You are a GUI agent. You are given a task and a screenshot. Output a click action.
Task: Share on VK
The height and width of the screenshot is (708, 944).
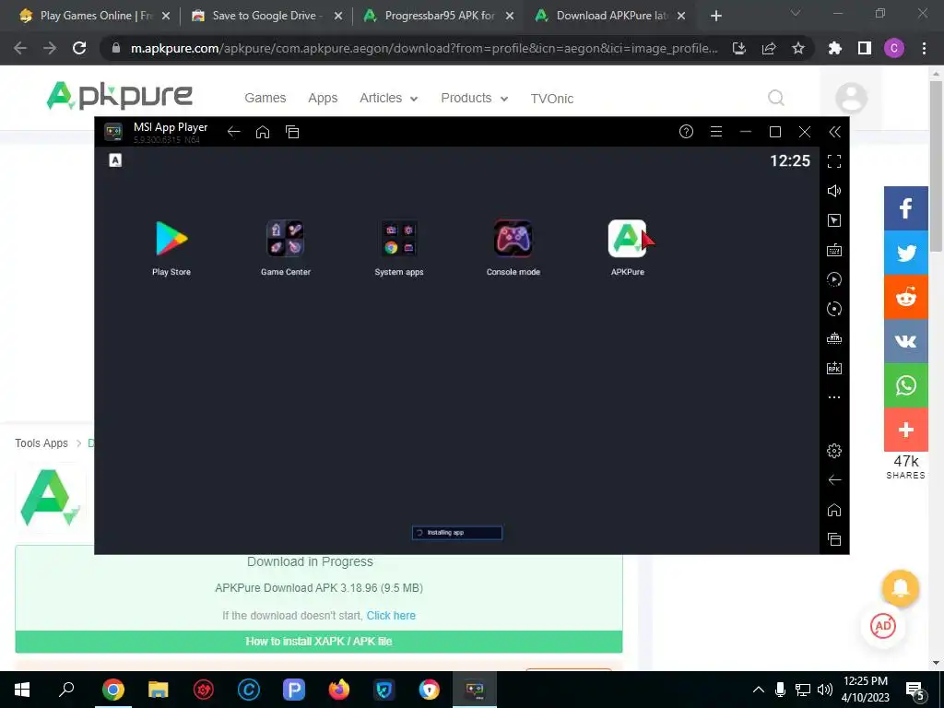906,341
